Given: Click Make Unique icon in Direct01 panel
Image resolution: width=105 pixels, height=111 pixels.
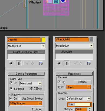Looking at the screenshot, I should click(27, 63).
